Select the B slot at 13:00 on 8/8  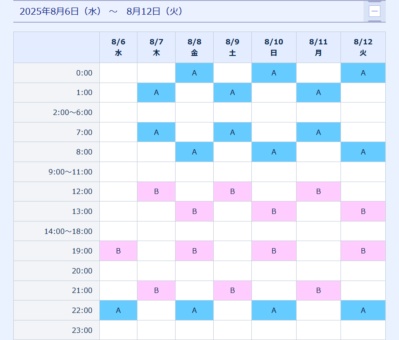pos(194,211)
